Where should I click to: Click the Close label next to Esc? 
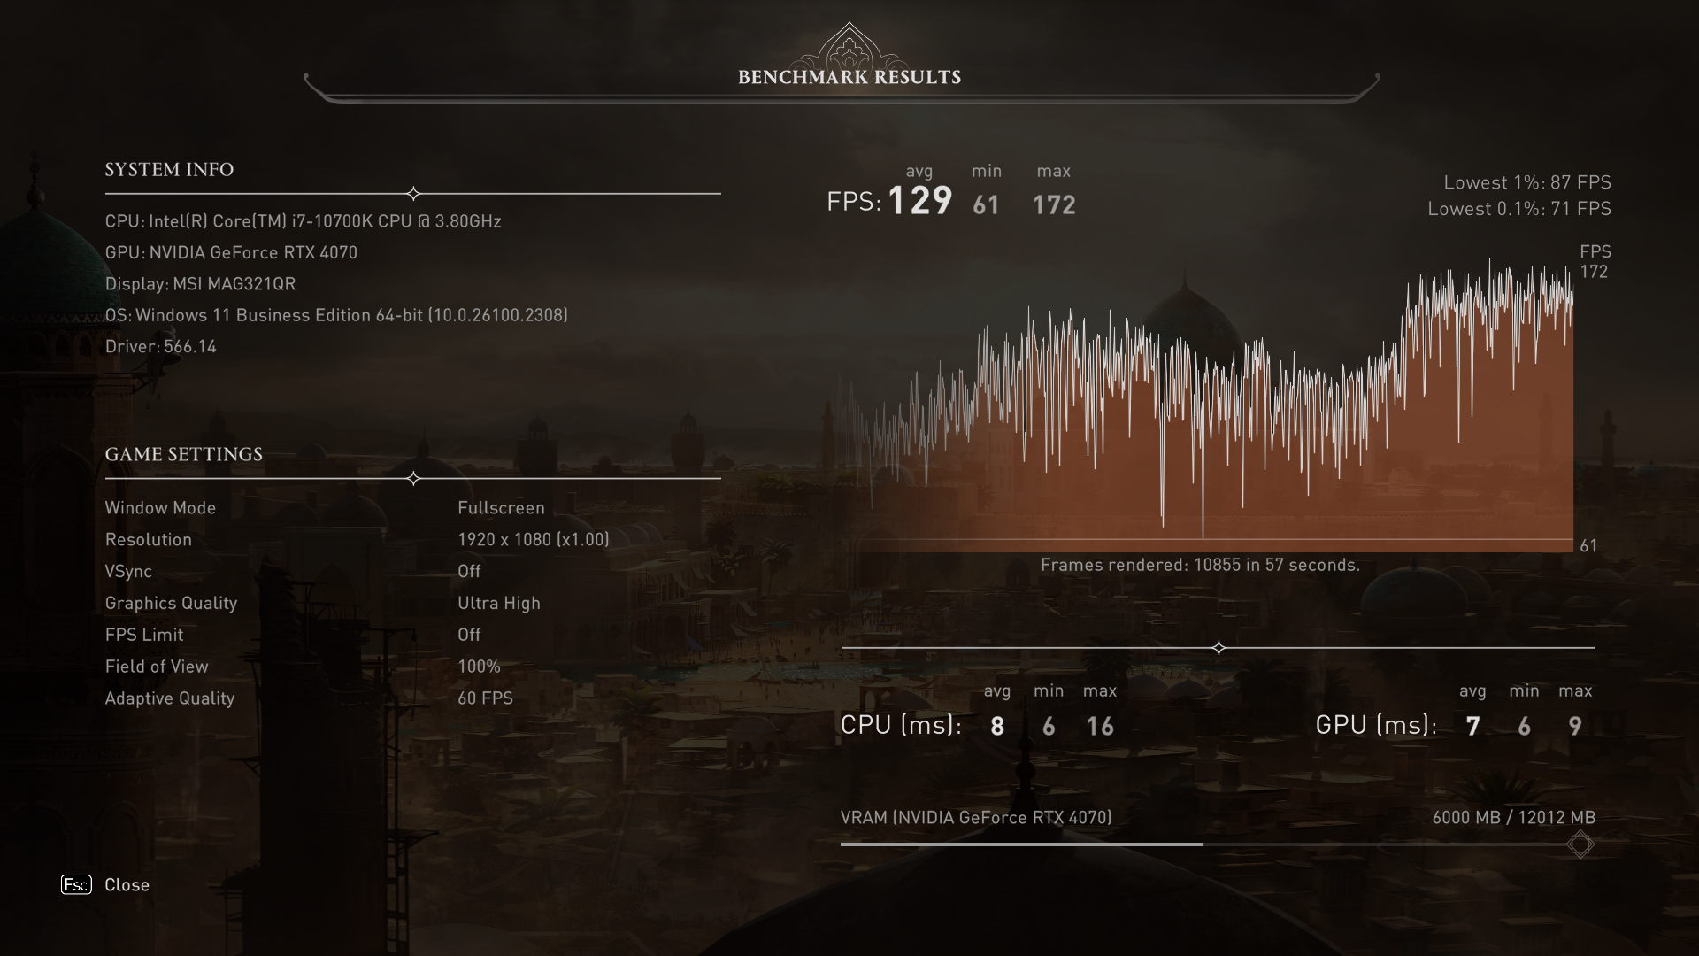coord(127,885)
